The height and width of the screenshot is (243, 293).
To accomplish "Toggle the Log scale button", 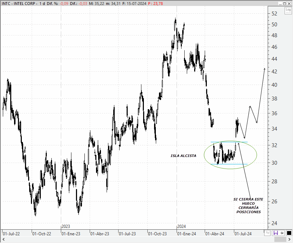I will point(288,11).
